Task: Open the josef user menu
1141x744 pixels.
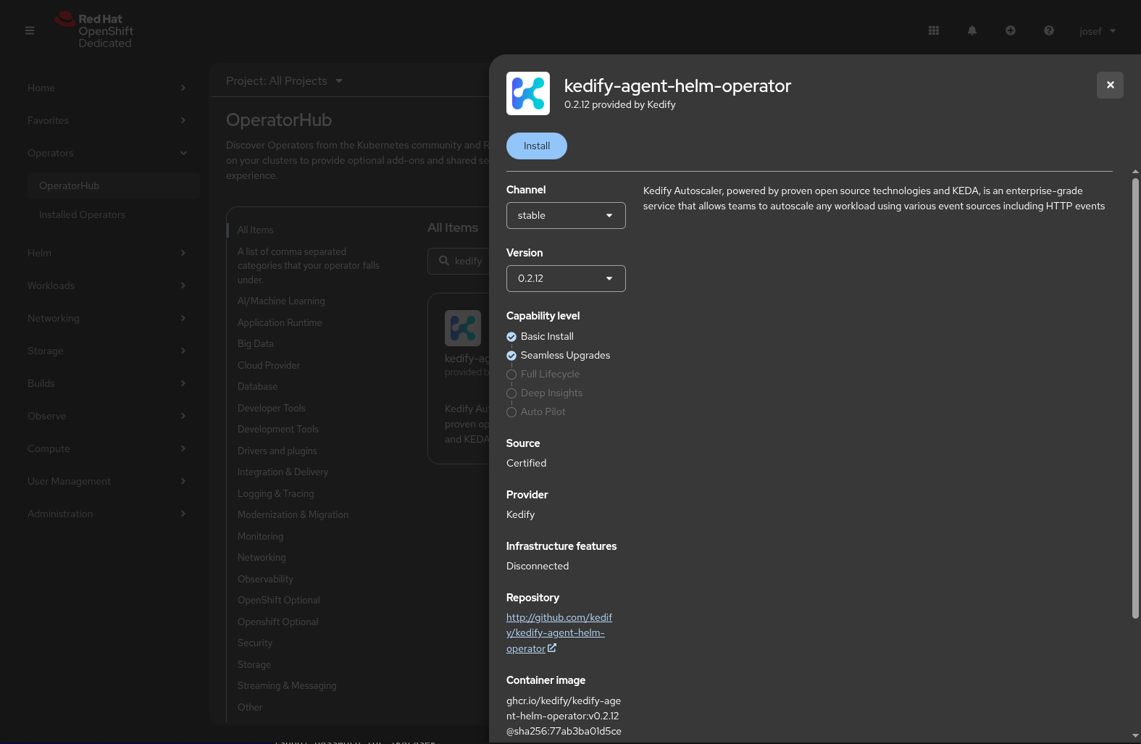Action: [1098, 31]
